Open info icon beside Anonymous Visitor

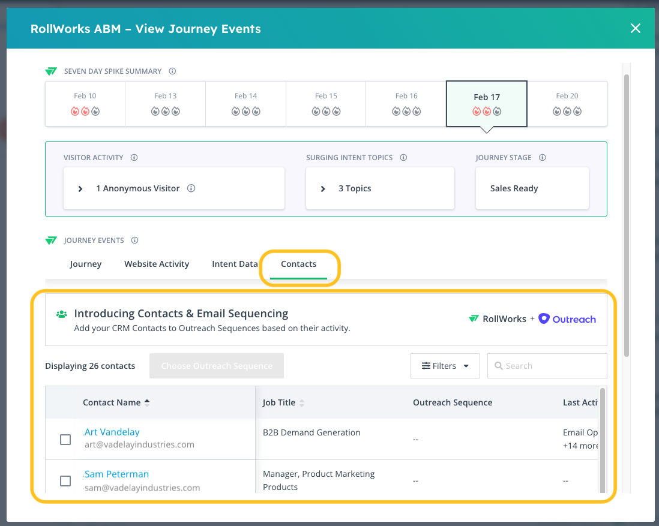pyautogui.click(x=191, y=188)
